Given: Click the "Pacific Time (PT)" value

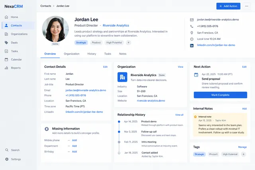Looking at the screenshot, I should pyautogui.click(x=75, y=106).
